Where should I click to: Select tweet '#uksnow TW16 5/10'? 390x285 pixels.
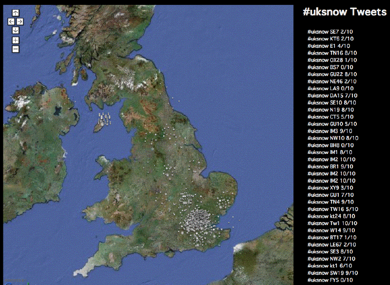coord(333,209)
